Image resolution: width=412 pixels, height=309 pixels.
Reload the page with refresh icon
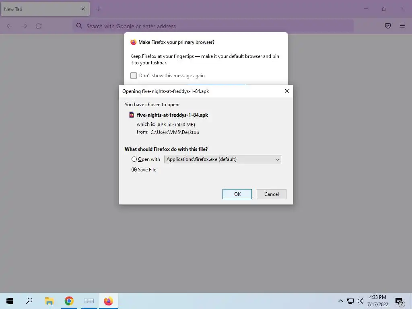coord(39,26)
